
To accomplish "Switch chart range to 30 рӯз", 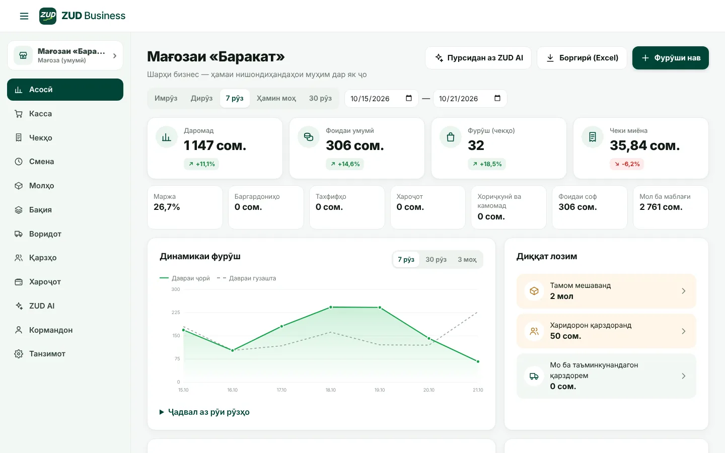I will [436, 259].
